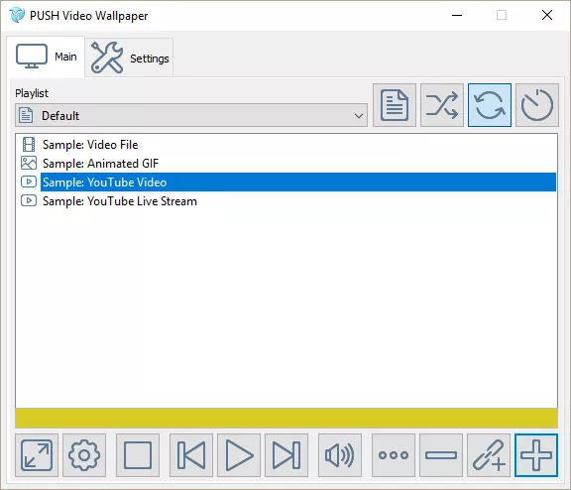Choose Sample: YouTube Live Stream entry
Viewport: 571px width, 490px height.
point(119,201)
